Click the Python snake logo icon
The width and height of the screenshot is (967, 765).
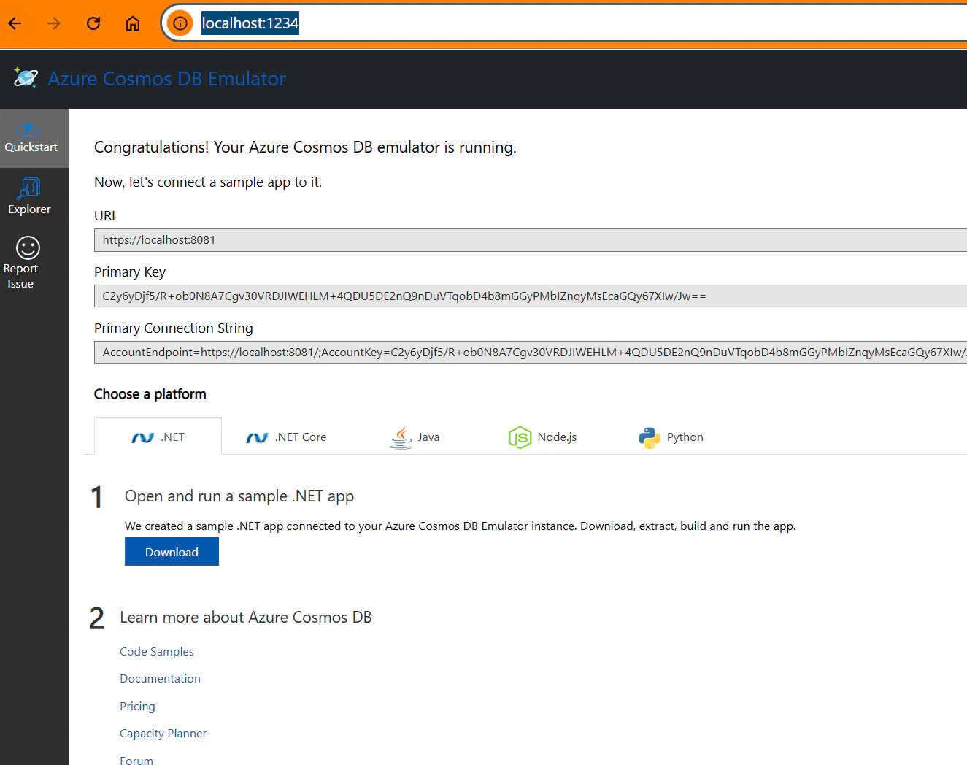click(x=650, y=437)
